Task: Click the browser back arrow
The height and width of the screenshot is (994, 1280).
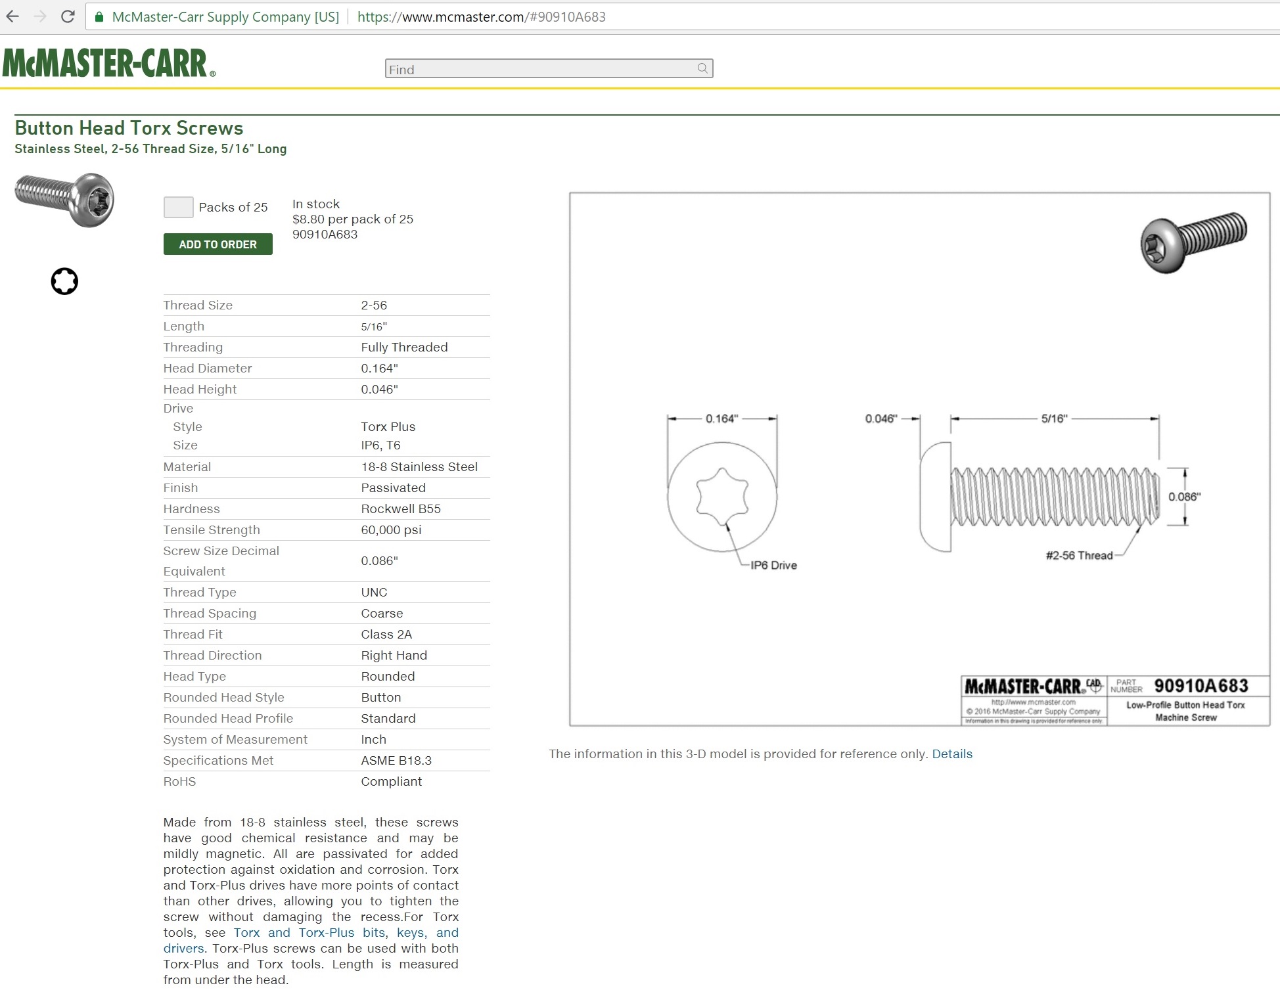Action: (x=12, y=16)
